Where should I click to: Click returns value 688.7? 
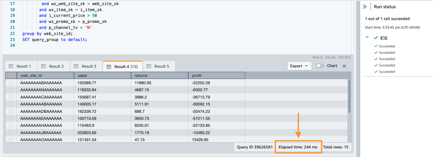point(139,111)
